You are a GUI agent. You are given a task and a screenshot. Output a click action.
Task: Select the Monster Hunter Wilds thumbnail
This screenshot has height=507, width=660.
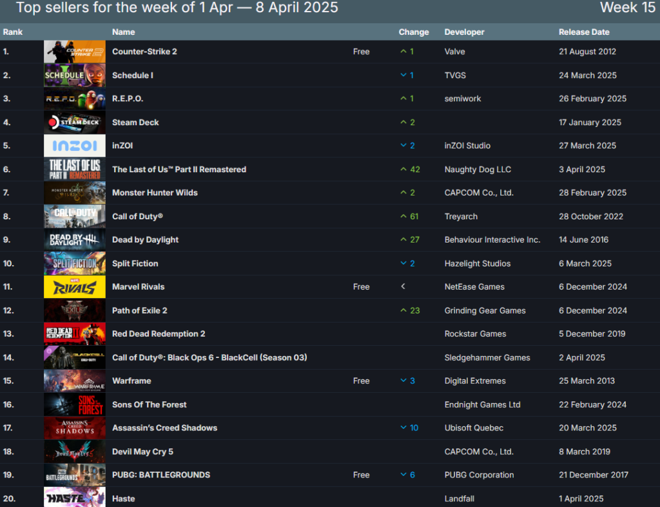point(75,192)
